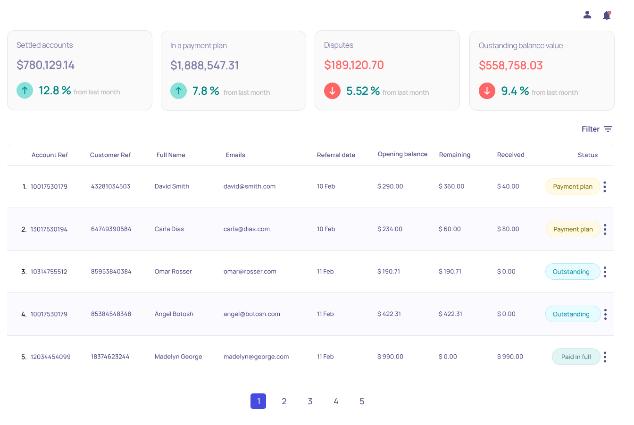Click the notification bell icon
The height and width of the screenshot is (425, 634).
click(x=606, y=15)
